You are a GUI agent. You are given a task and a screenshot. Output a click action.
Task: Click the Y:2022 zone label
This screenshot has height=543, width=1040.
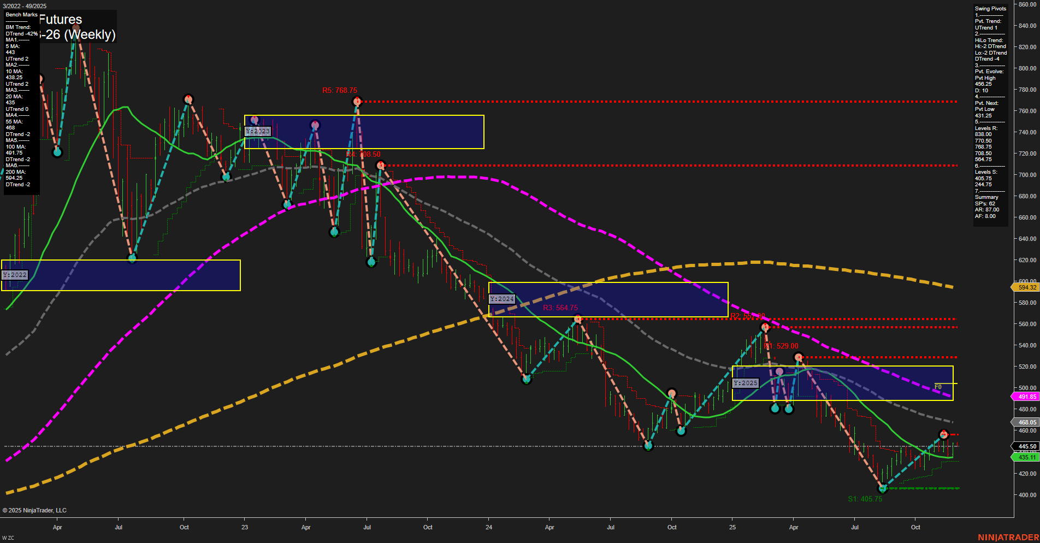[15, 275]
